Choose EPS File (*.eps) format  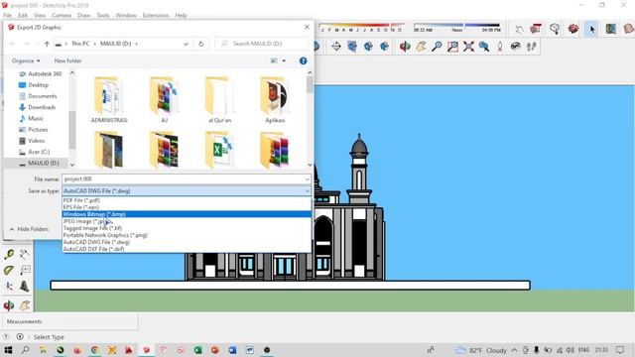pos(187,207)
